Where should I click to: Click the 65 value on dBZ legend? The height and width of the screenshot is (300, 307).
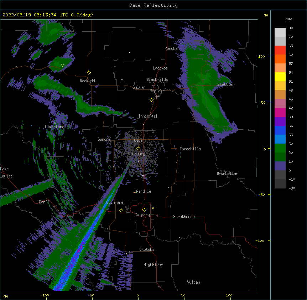click(x=291, y=46)
